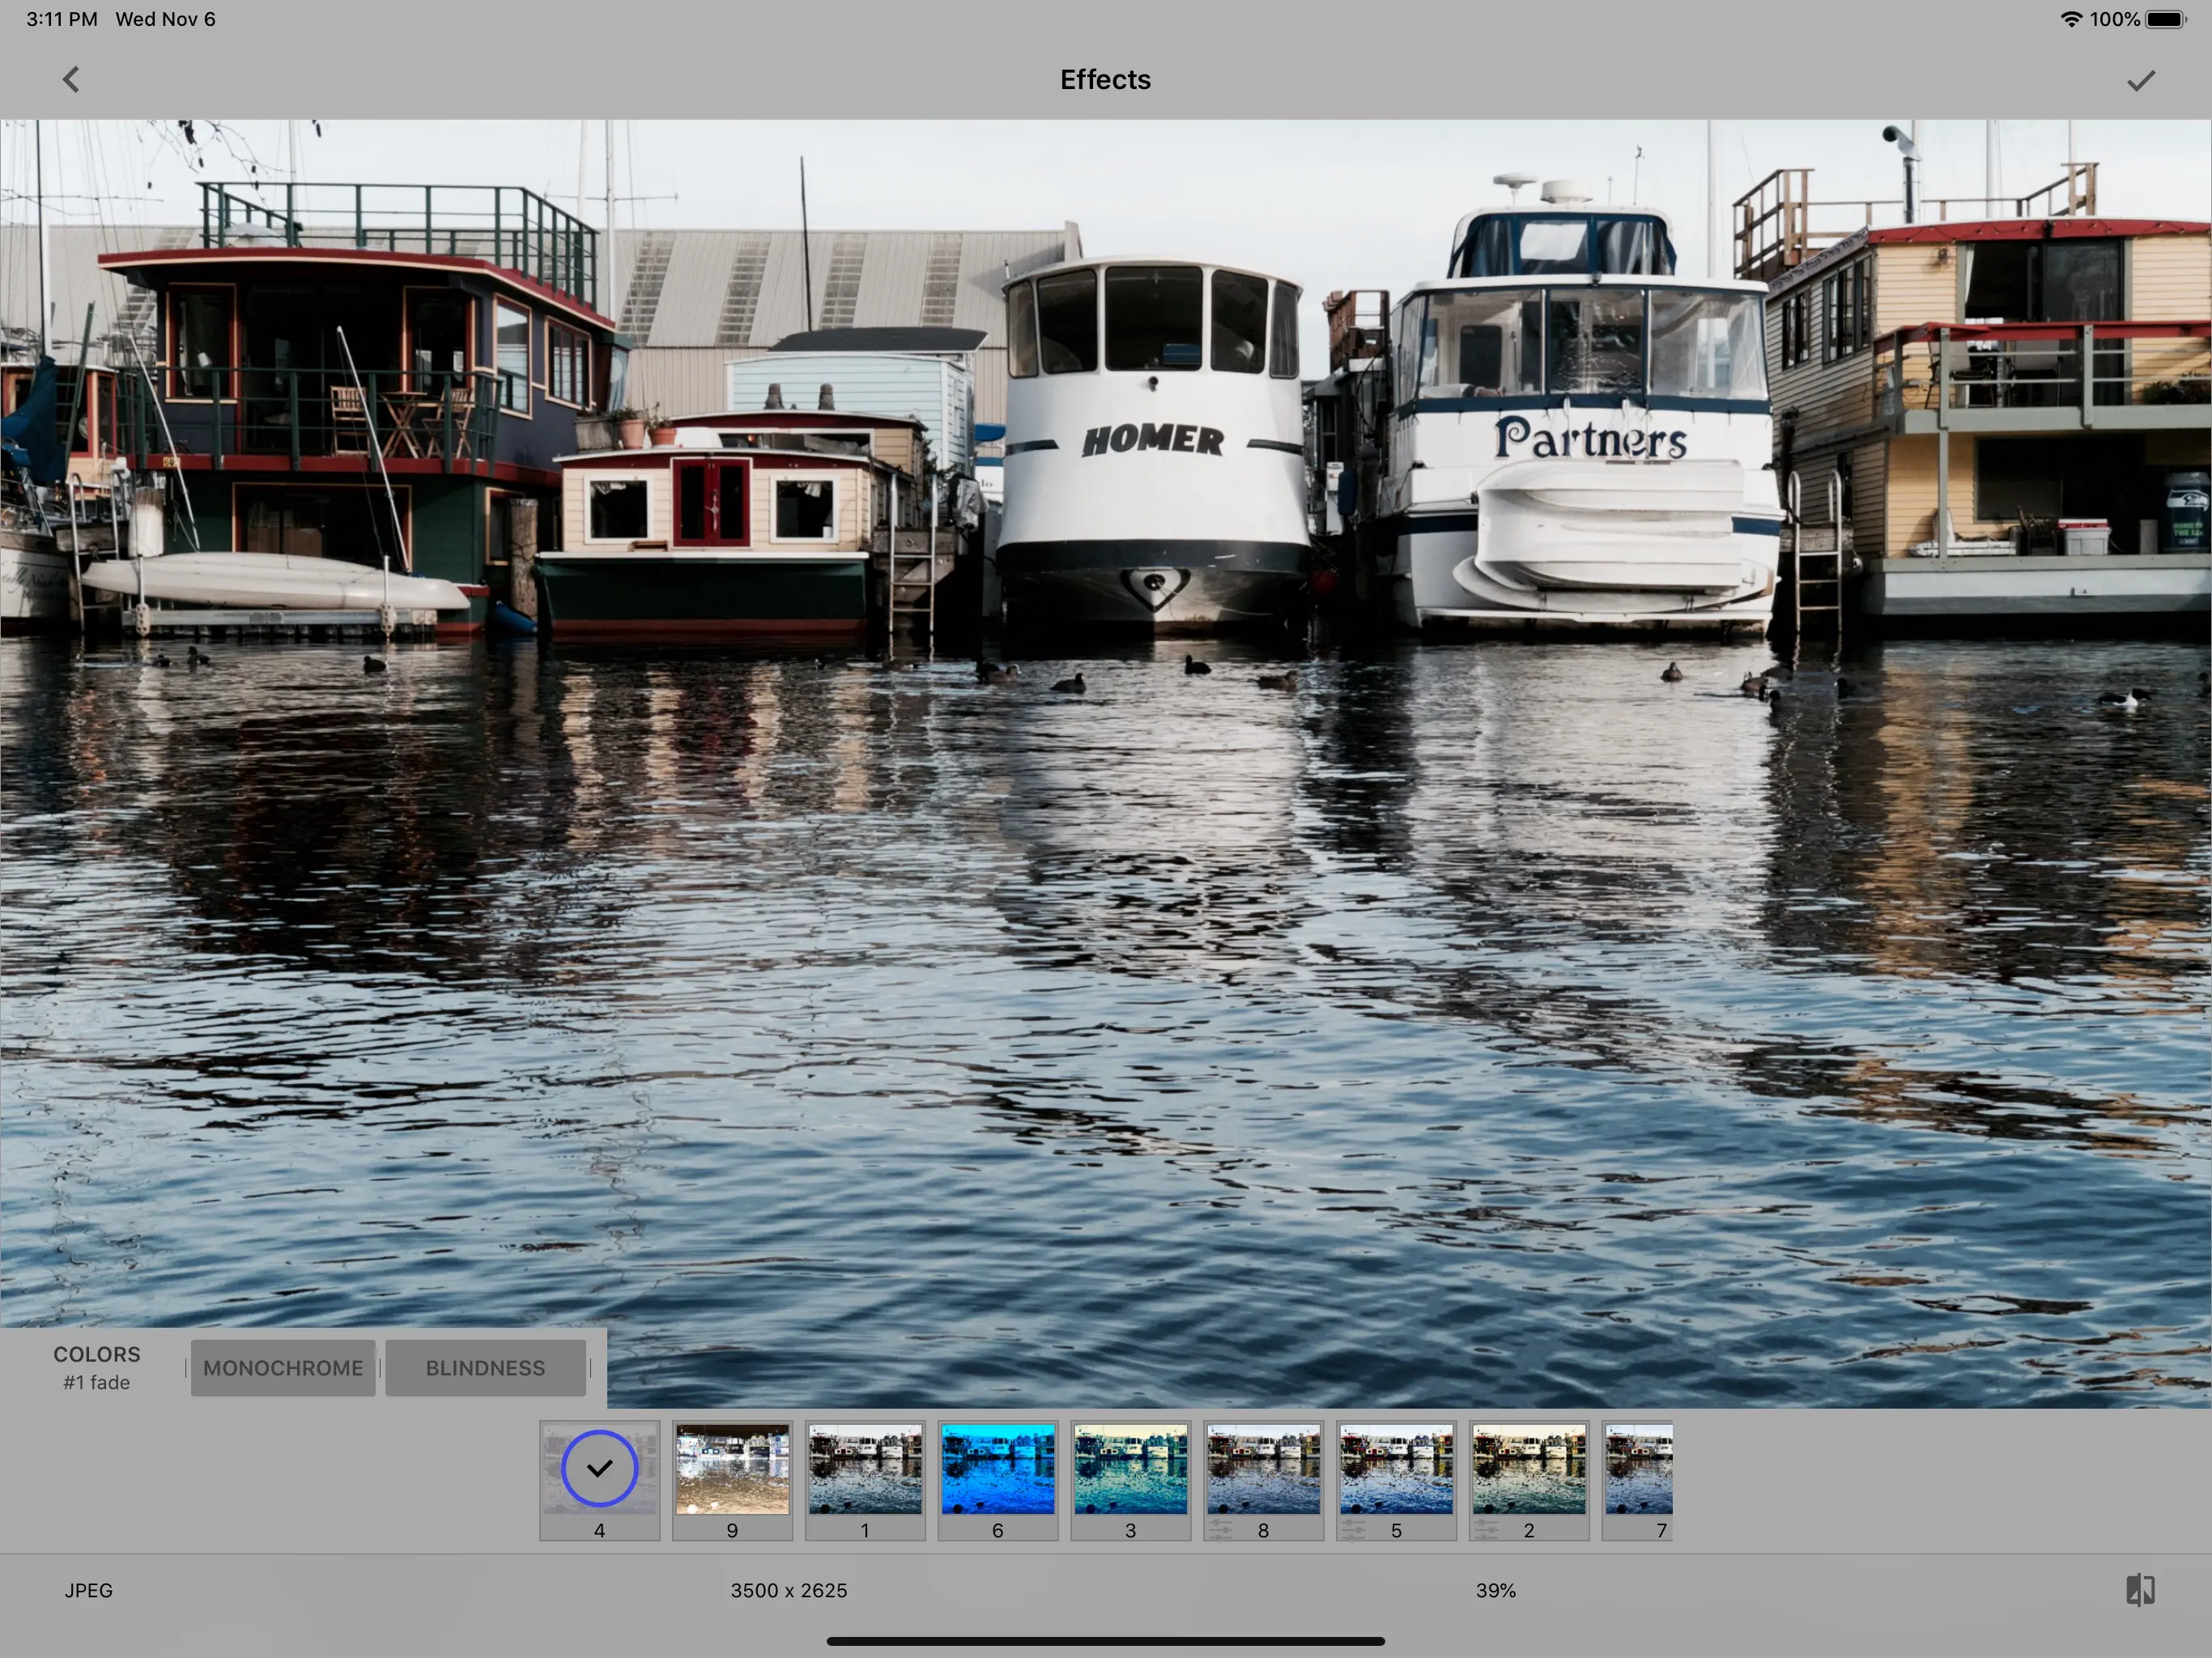The image size is (2212, 1658).
Task: Open the 3500 x 2625 size option
Action: 788,1590
